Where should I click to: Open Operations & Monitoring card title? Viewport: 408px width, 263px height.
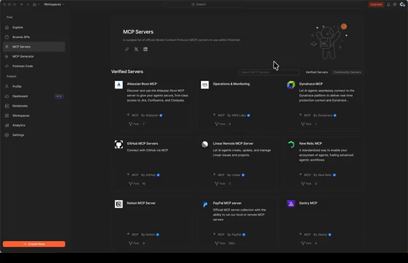[231, 84]
